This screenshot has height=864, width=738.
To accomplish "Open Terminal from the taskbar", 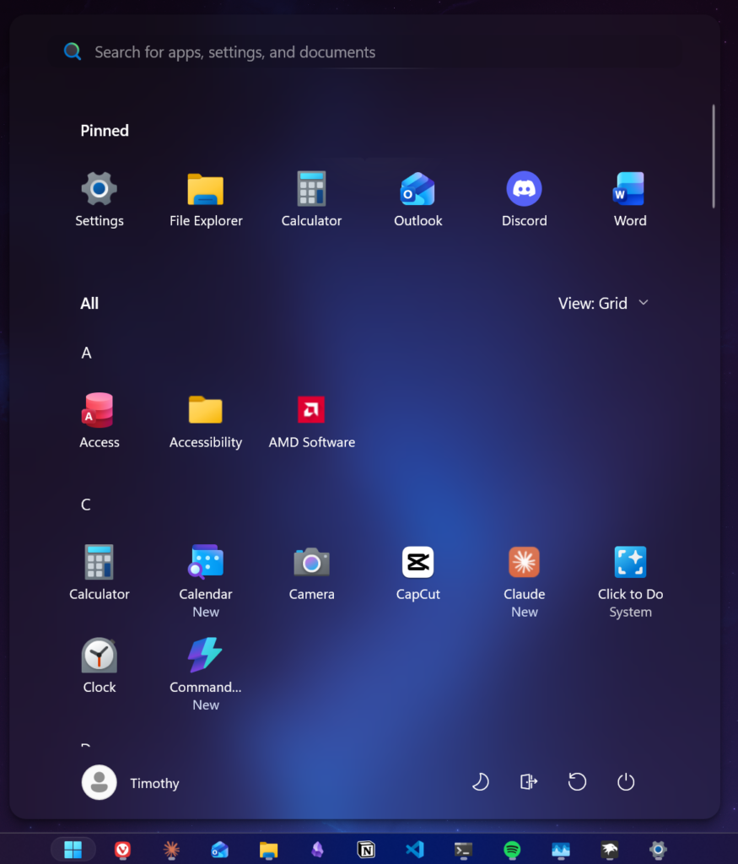I will (x=463, y=850).
